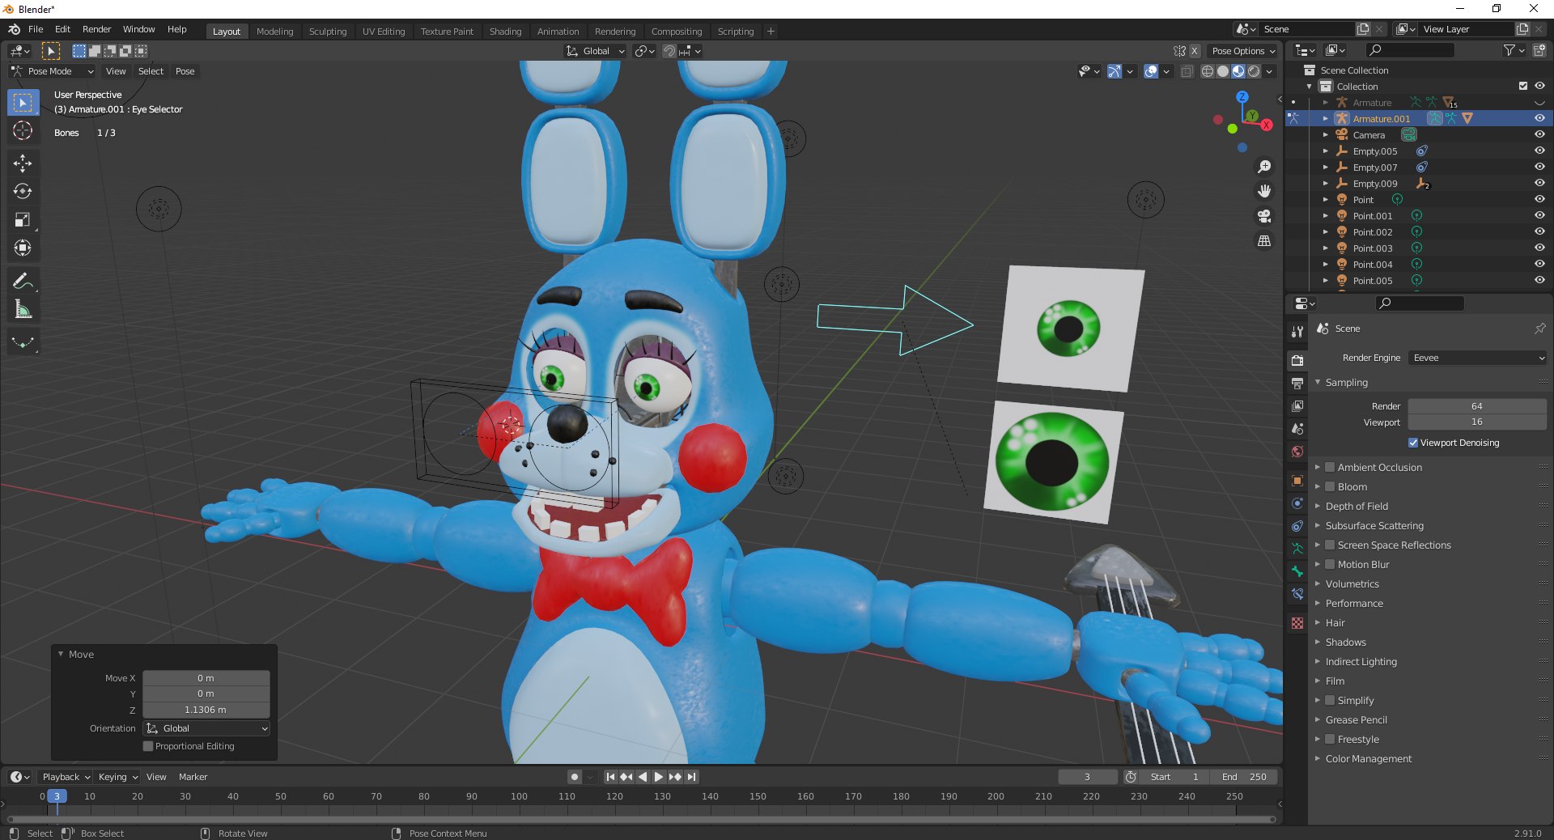Open the Object Constraints properties tab
The image size is (1554, 840).
point(1297,526)
